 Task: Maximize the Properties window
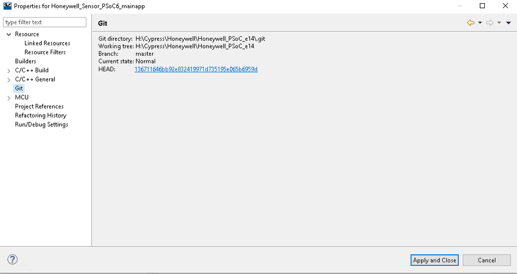(x=482, y=6)
